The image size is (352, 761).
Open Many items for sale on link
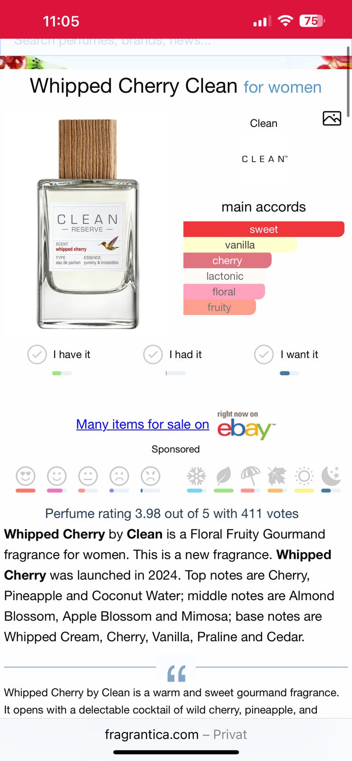pyautogui.click(x=143, y=424)
